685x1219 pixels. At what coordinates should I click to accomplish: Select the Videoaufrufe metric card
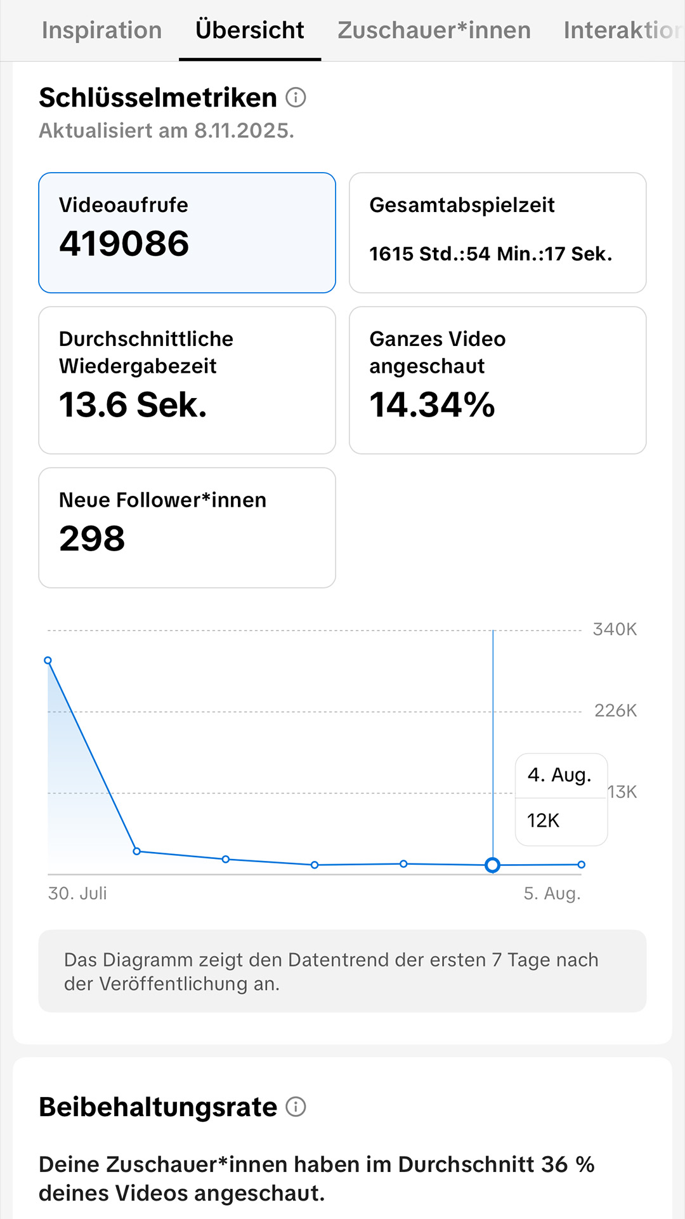tap(187, 232)
